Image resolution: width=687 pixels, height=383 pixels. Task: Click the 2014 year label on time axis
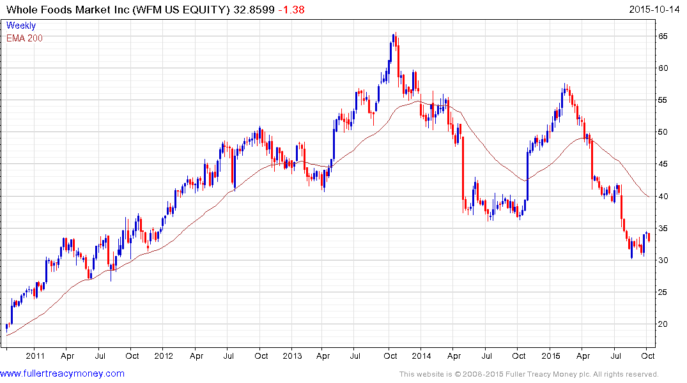(x=421, y=356)
